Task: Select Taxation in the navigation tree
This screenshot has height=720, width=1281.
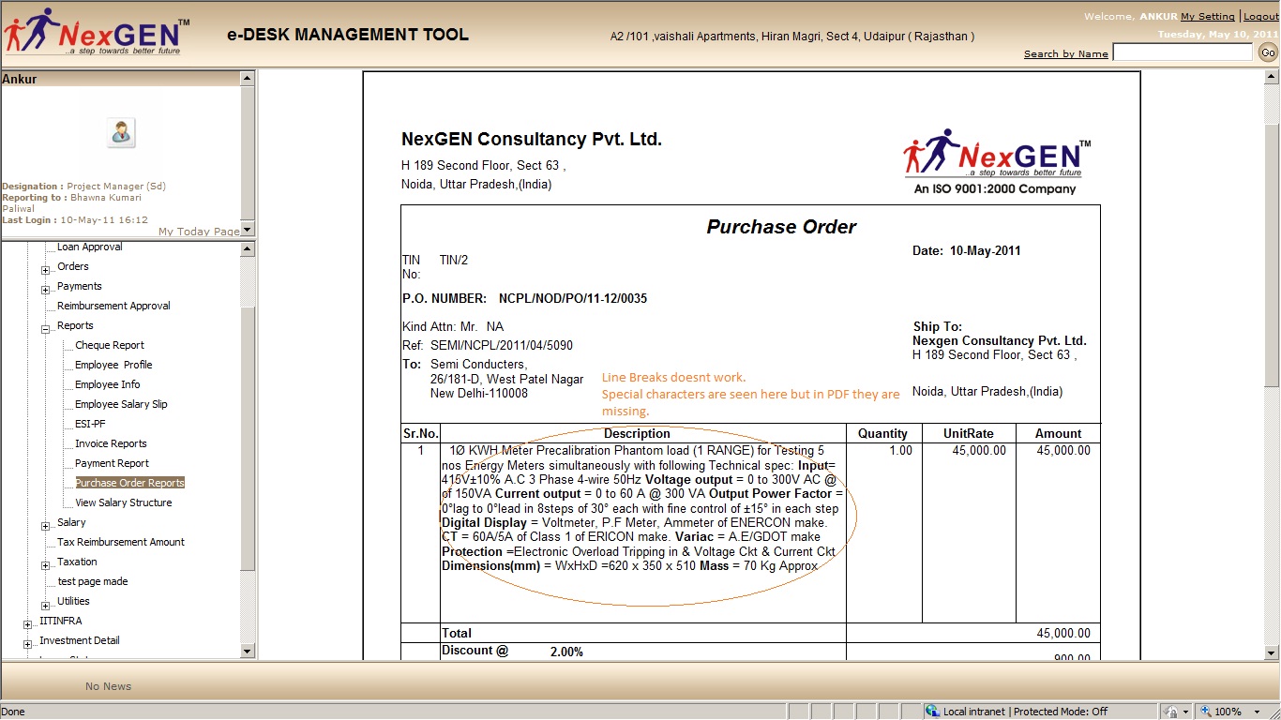Action: pos(77,562)
